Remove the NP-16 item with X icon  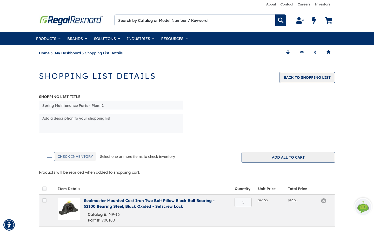[324, 201]
